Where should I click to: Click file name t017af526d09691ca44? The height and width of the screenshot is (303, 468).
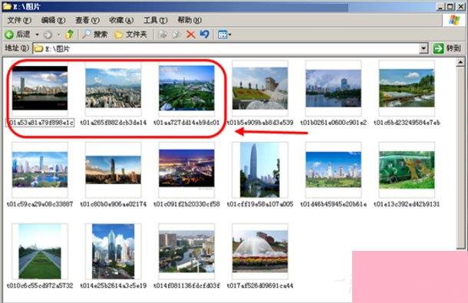pyautogui.click(x=260, y=285)
